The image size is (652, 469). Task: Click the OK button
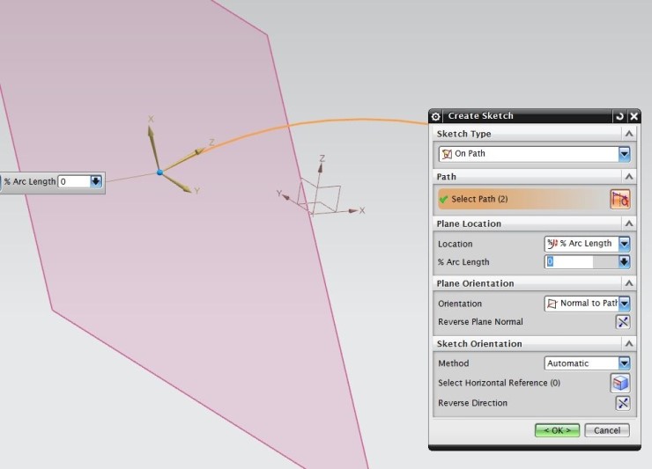[557, 430]
